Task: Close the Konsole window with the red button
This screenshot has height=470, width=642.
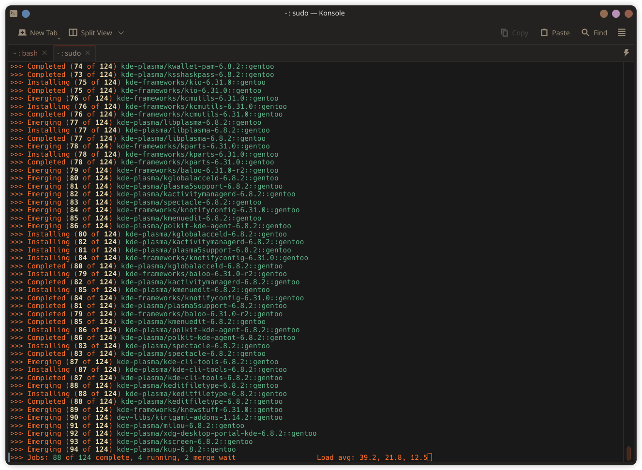Action: (x=628, y=14)
